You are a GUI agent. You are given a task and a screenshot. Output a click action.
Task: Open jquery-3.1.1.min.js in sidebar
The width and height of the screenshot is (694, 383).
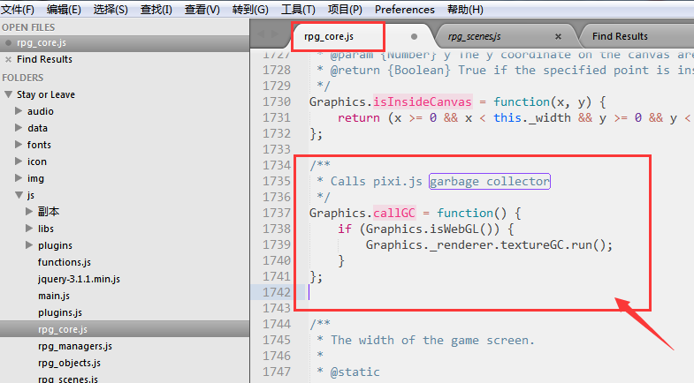click(79, 279)
